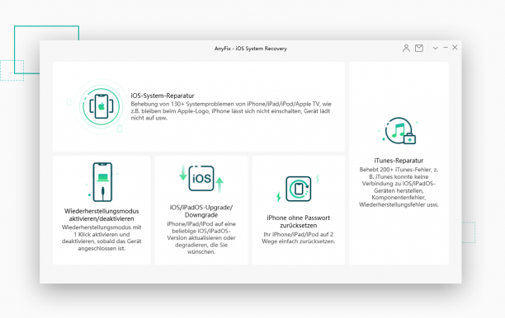Click the auf 2 Wege einfach zurücksetzen text
505x318 pixels.
(x=298, y=238)
